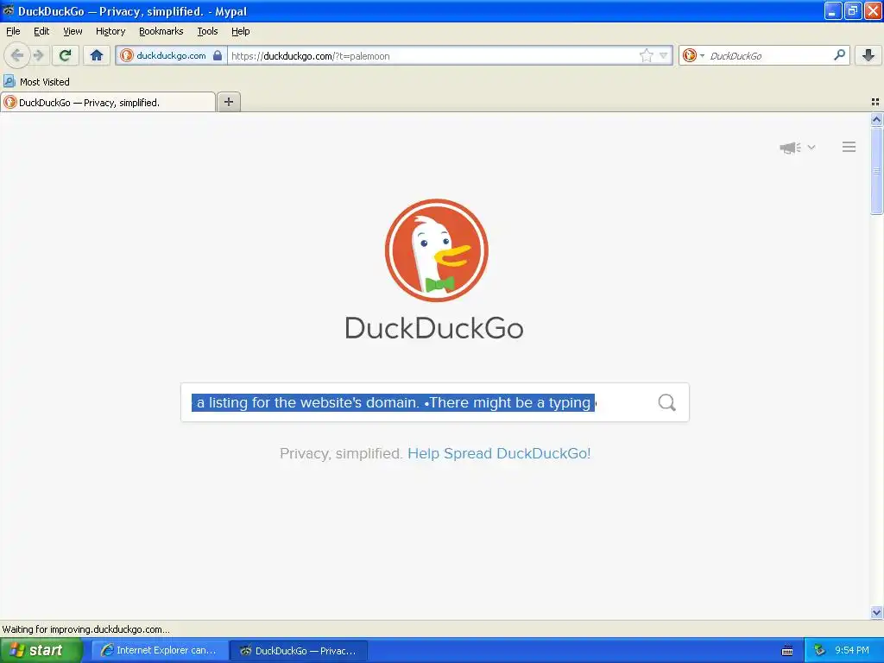This screenshot has height=663, width=884.
Task: Open the Bookmarks menu
Action: (161, 31)
